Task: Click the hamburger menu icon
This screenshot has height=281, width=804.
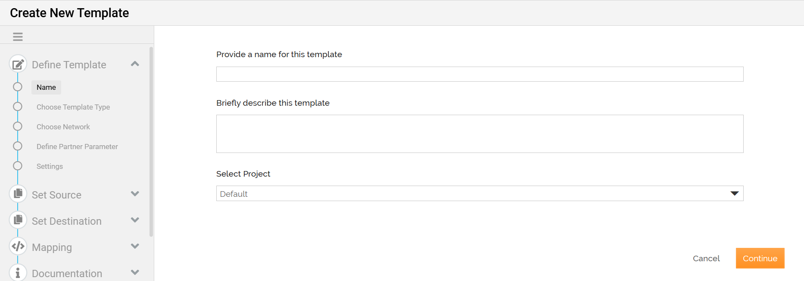Action: click(x=18, y=37)
